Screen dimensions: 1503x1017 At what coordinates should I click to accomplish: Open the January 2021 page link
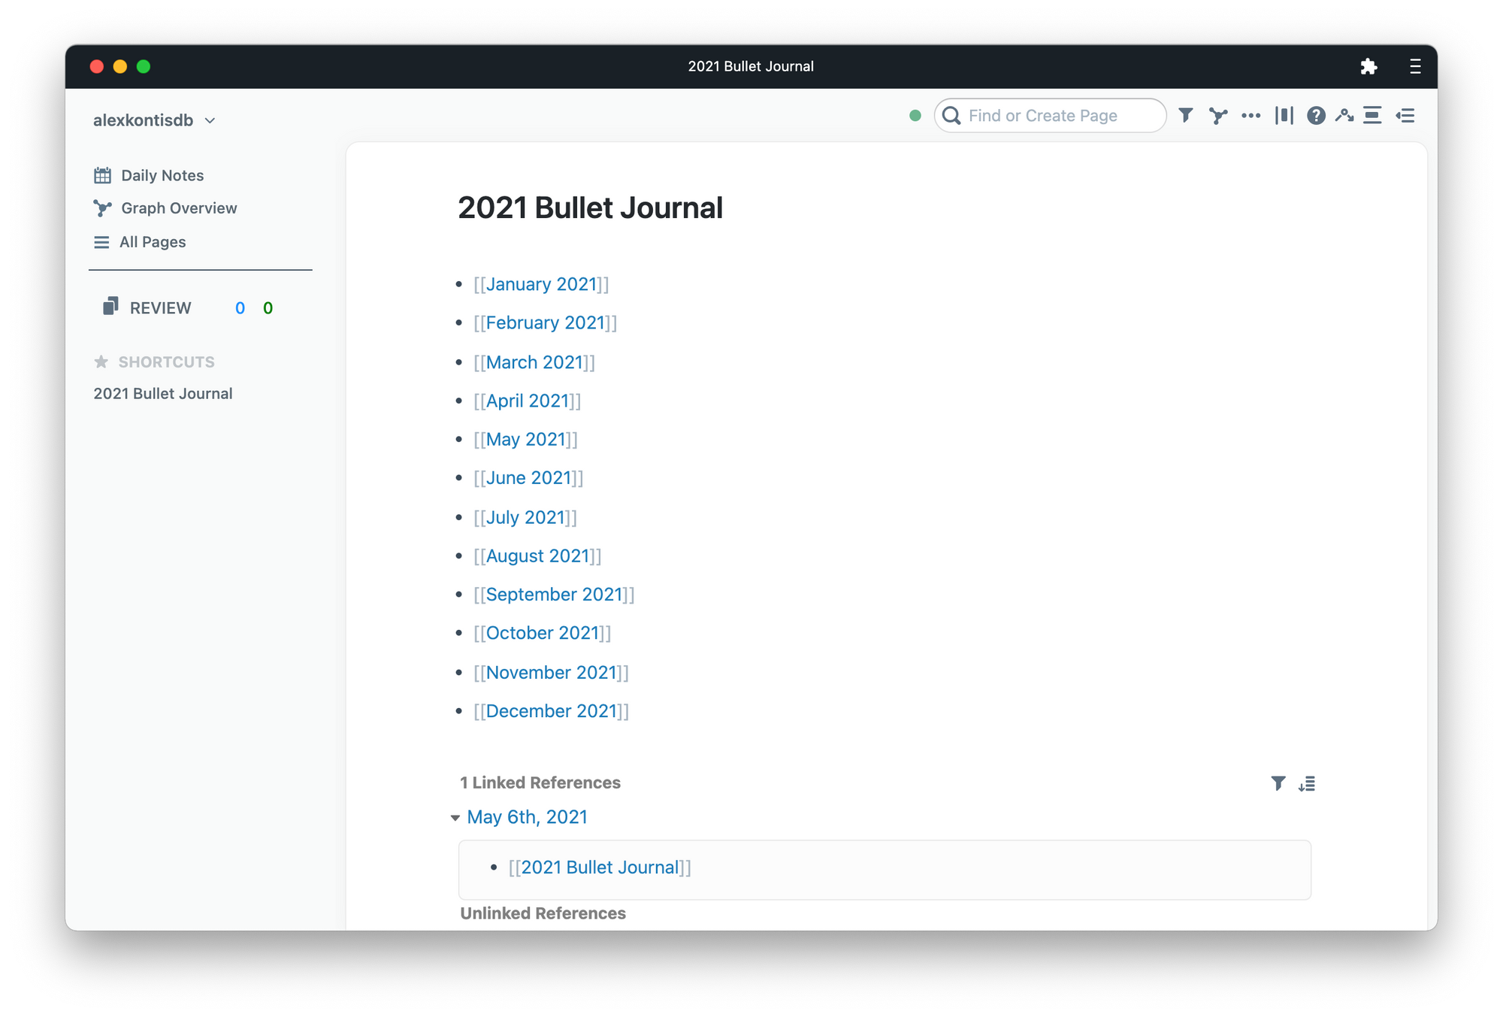click(x=541, y=284)
